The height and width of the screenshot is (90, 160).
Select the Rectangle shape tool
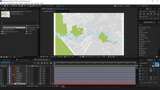(19, 6)
